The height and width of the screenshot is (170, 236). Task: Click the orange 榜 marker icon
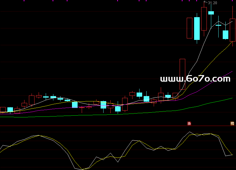(x=232, y=123)
